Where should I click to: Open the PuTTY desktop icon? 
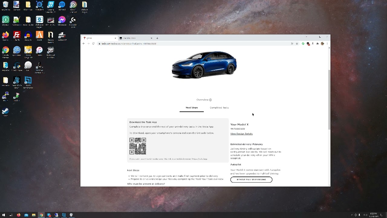pos(5,97)
